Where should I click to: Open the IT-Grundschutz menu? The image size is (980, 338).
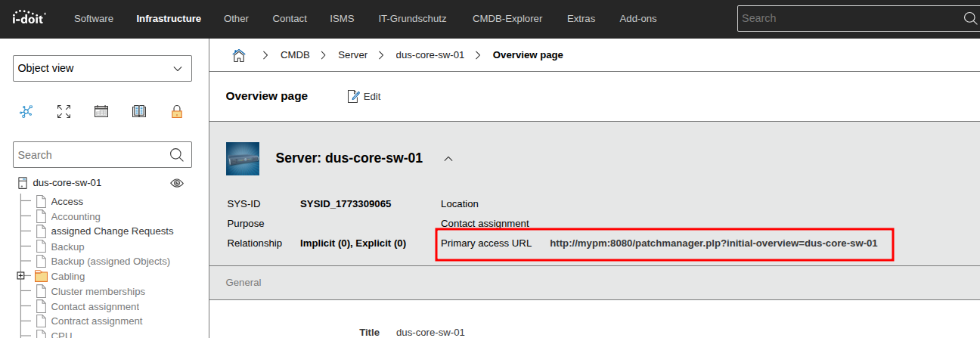click(414, 18)
